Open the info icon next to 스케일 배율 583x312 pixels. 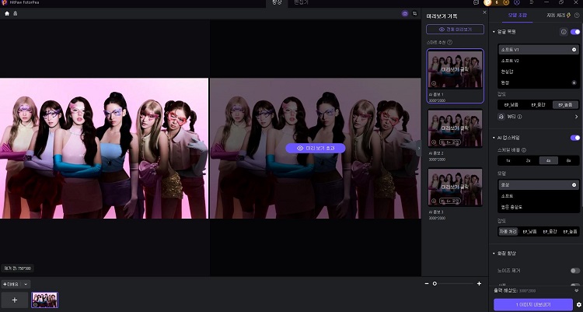click(524, 150)
